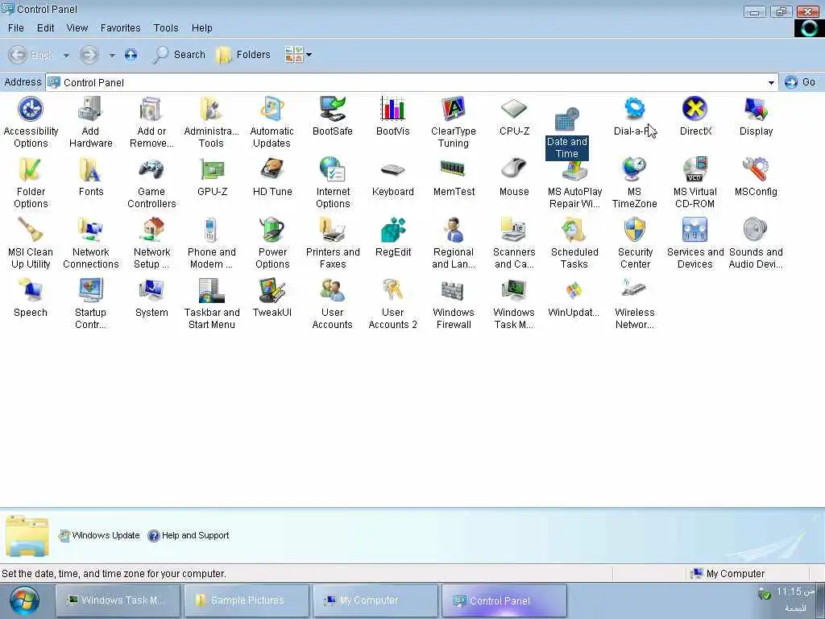Image resolution: width=825 pixels, height=619 pixels.
Task: Open the View menu
Action: [x=77, y=28]
